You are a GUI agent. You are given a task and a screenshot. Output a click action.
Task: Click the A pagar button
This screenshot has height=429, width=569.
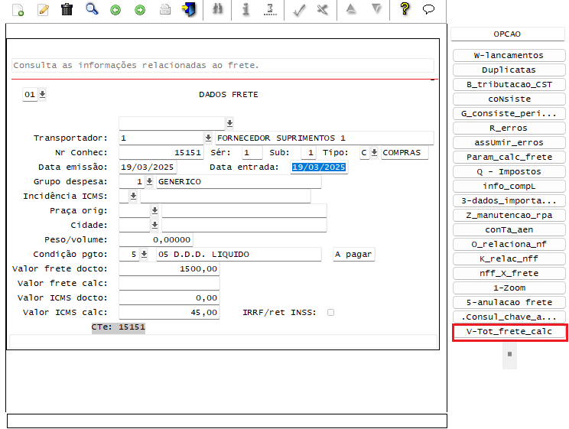354,254
